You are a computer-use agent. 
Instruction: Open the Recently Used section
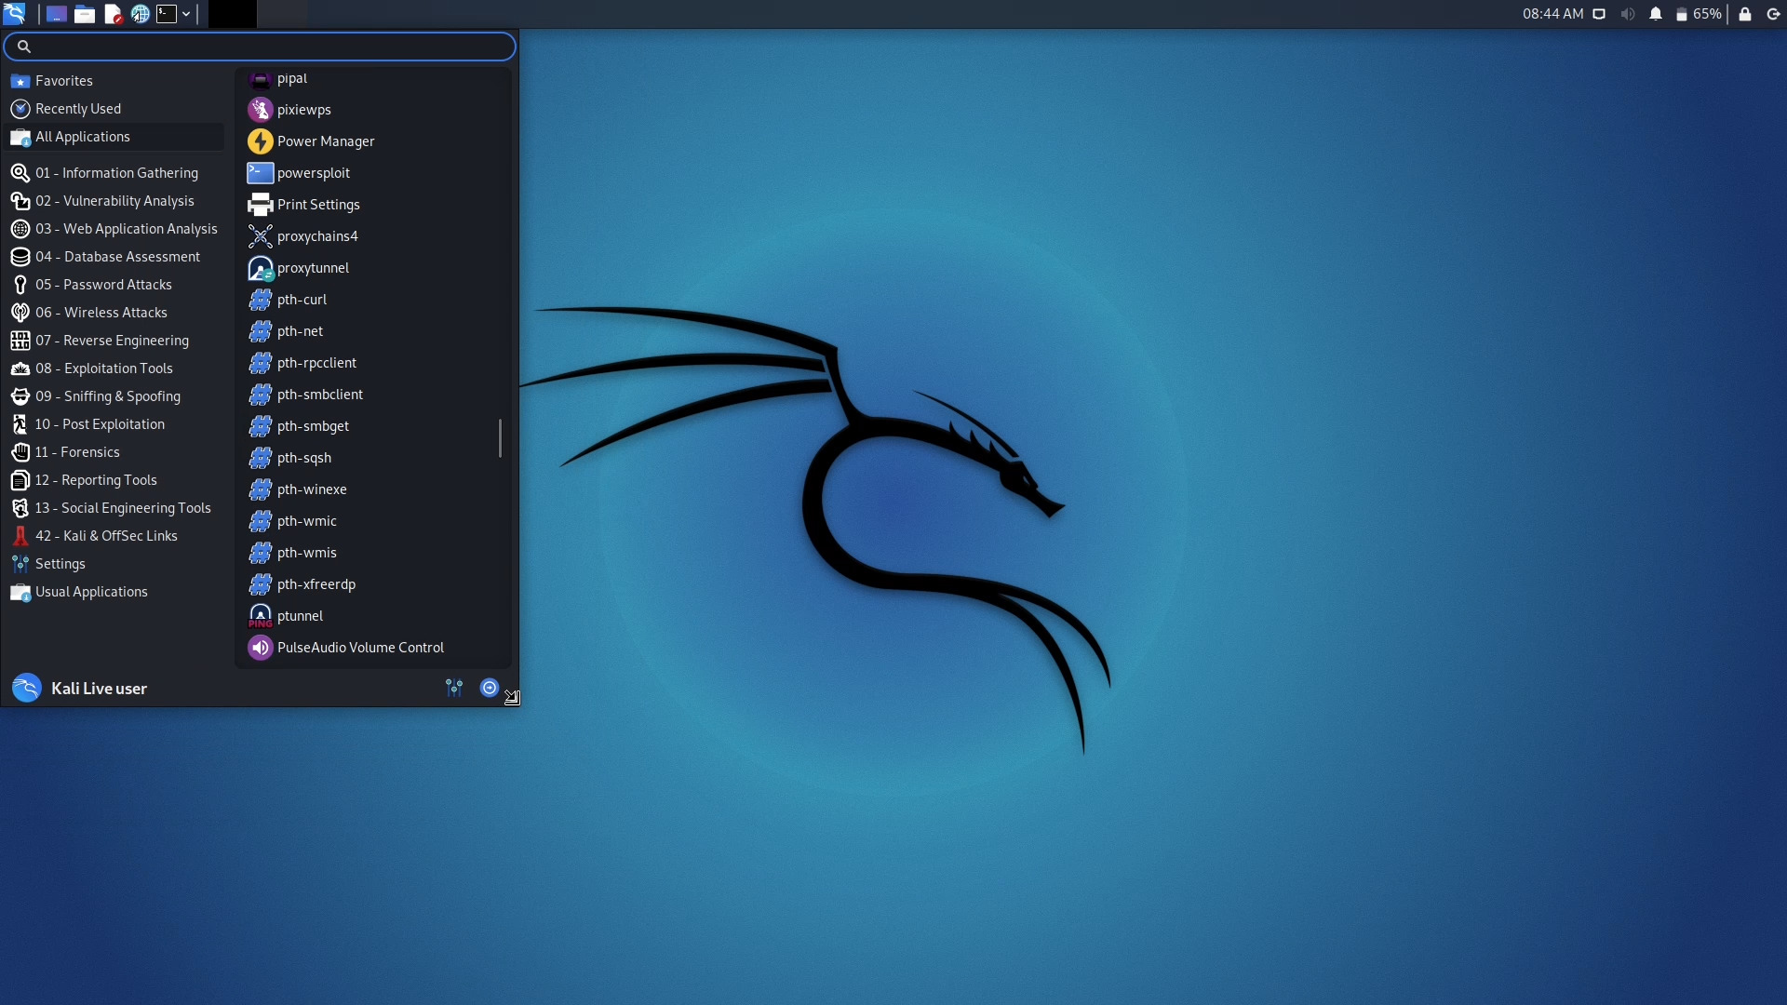click(78, 108)
